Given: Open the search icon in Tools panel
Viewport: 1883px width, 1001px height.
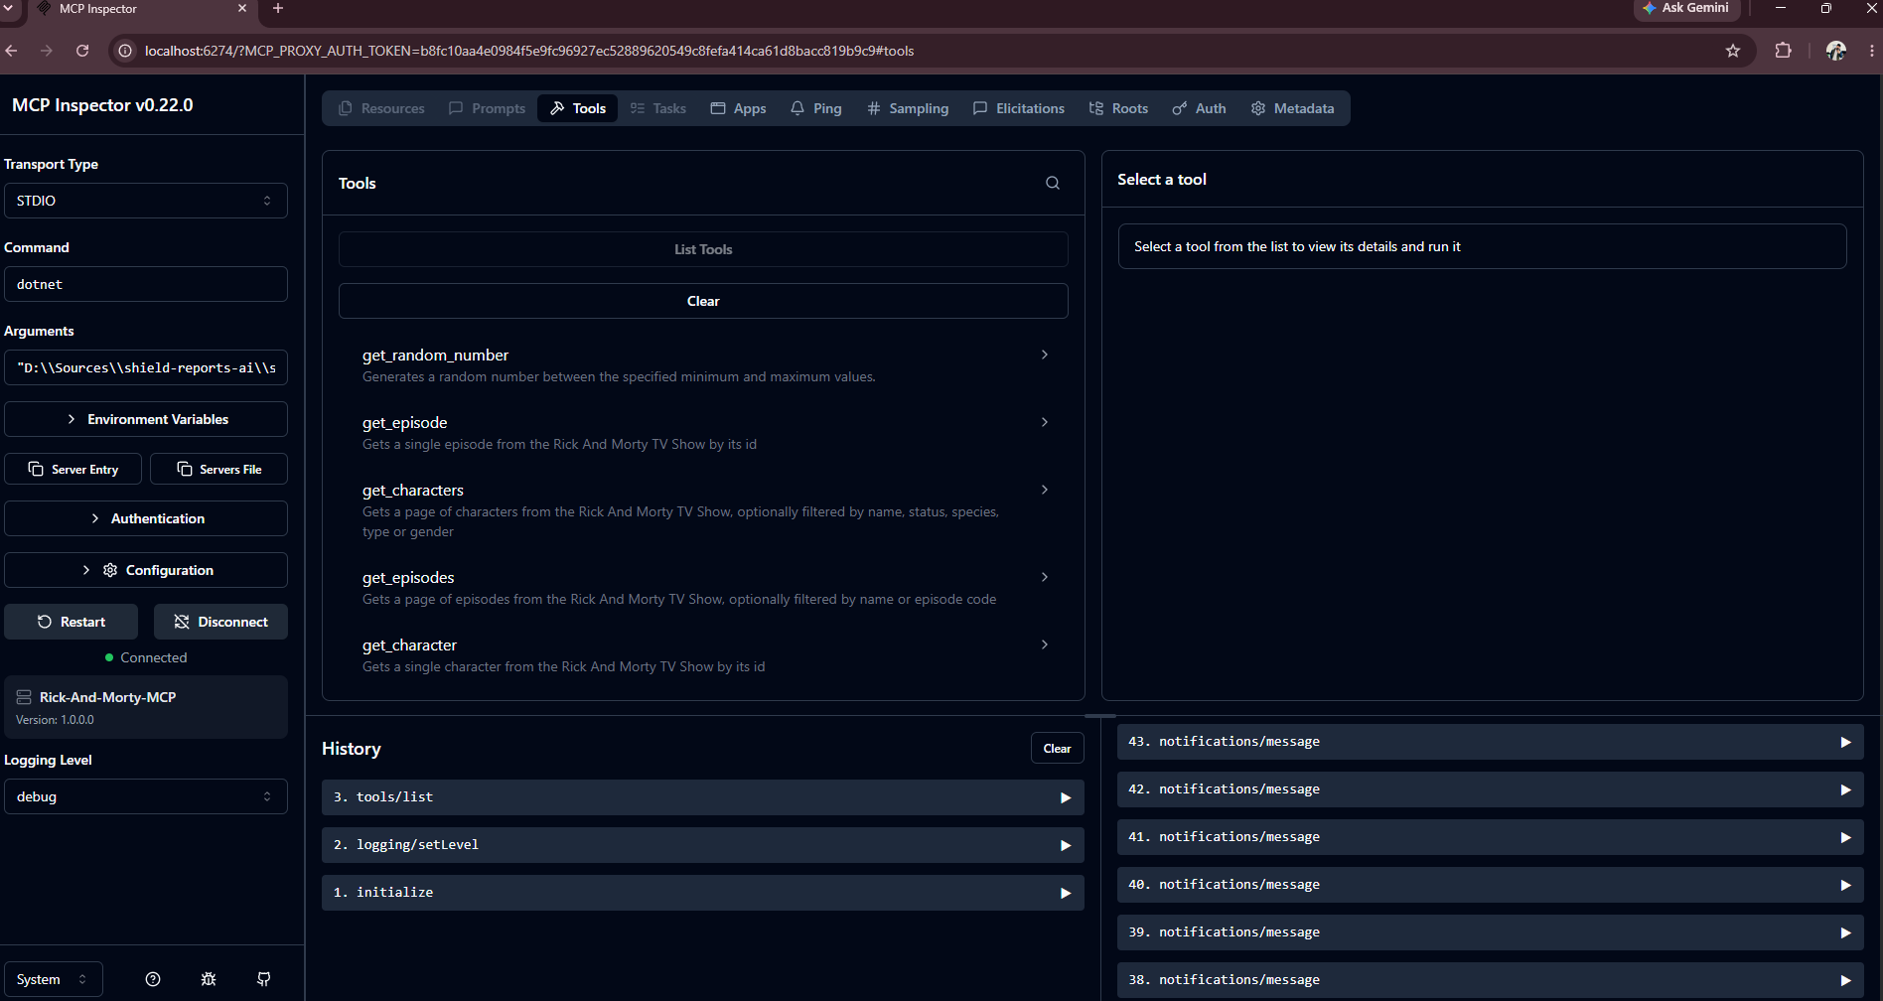Looking at the screenshot, I should [1053, 183].
